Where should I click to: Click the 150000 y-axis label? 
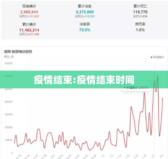(9, 114)
